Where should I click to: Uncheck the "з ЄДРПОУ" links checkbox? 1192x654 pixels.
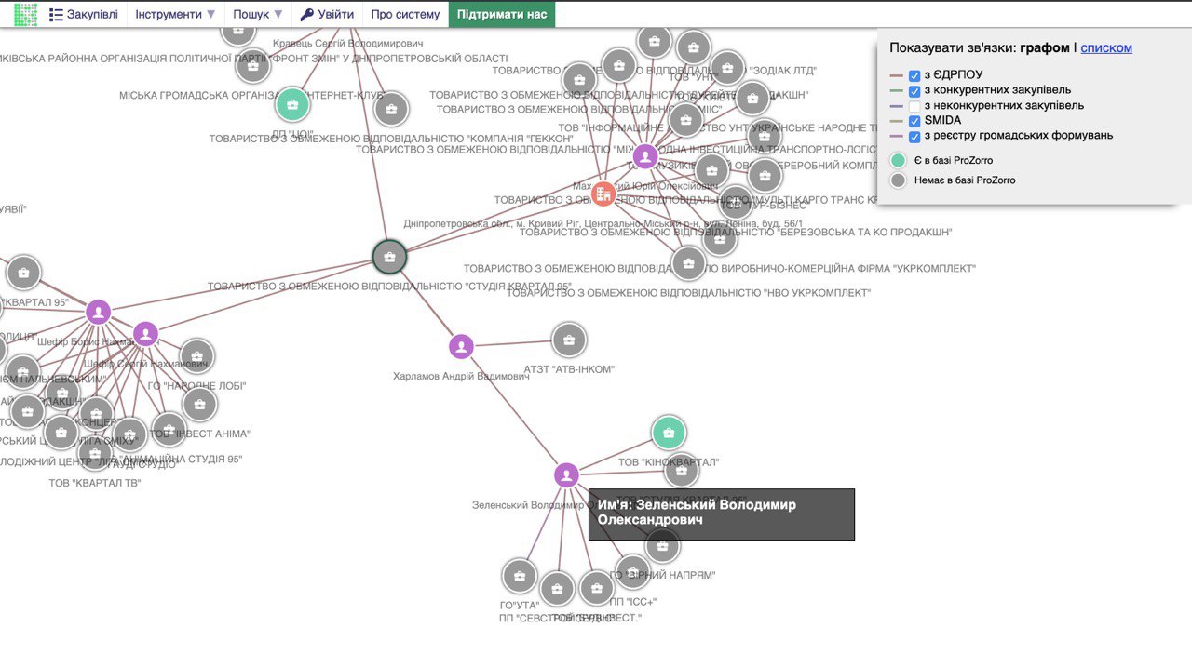pyautogui.click(x=914, y=75)
